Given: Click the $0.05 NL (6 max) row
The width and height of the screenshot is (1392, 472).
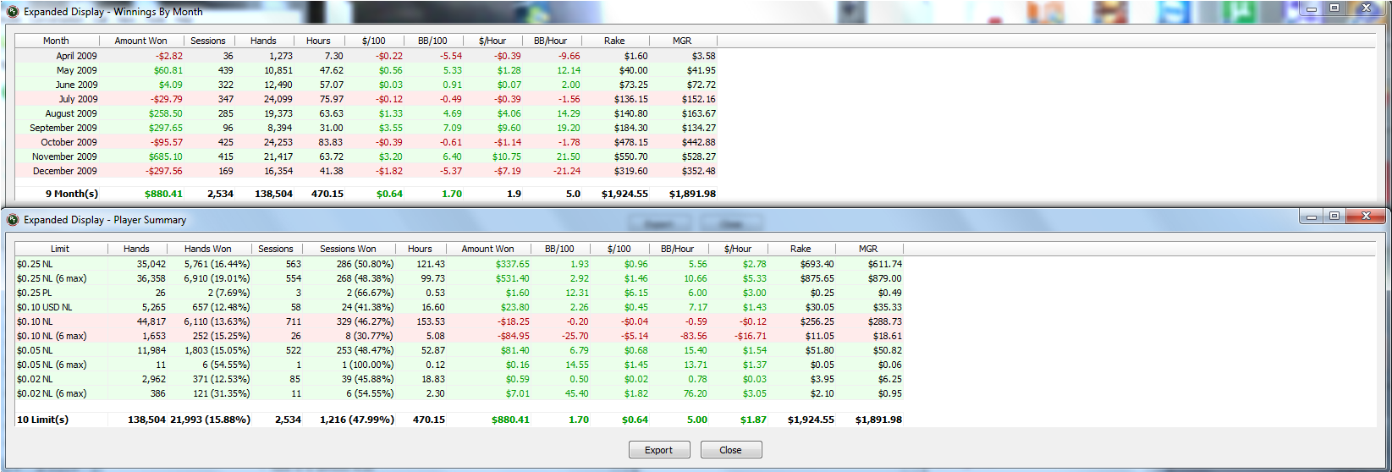Looking at the screenshot, I should pyautogui.click(x=459, y=365).
